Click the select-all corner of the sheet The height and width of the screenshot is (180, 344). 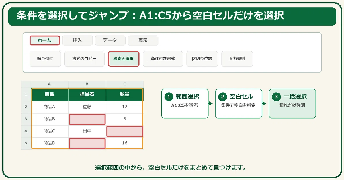click(26, 84)
